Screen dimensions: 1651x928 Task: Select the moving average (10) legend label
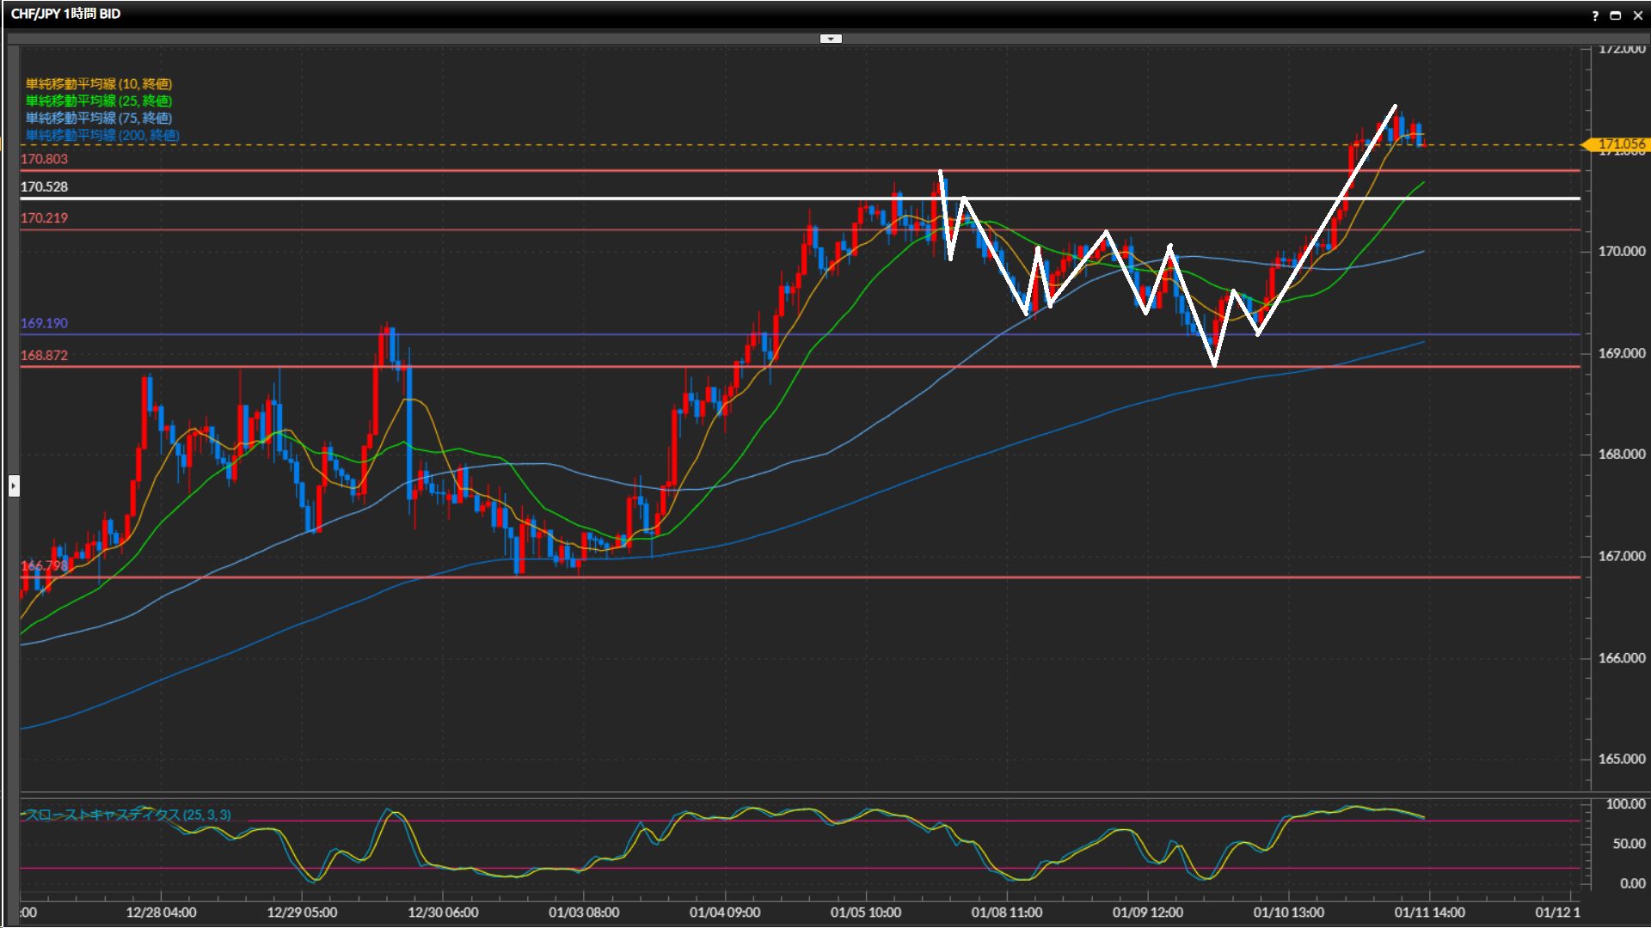point(98,83)
